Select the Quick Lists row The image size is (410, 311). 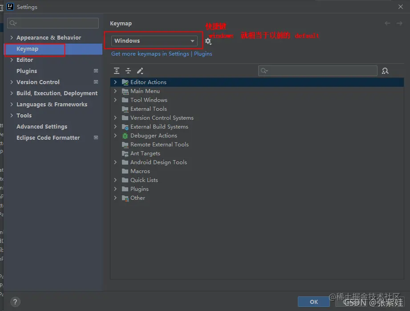pyautogui.click(x=257, y=180)
